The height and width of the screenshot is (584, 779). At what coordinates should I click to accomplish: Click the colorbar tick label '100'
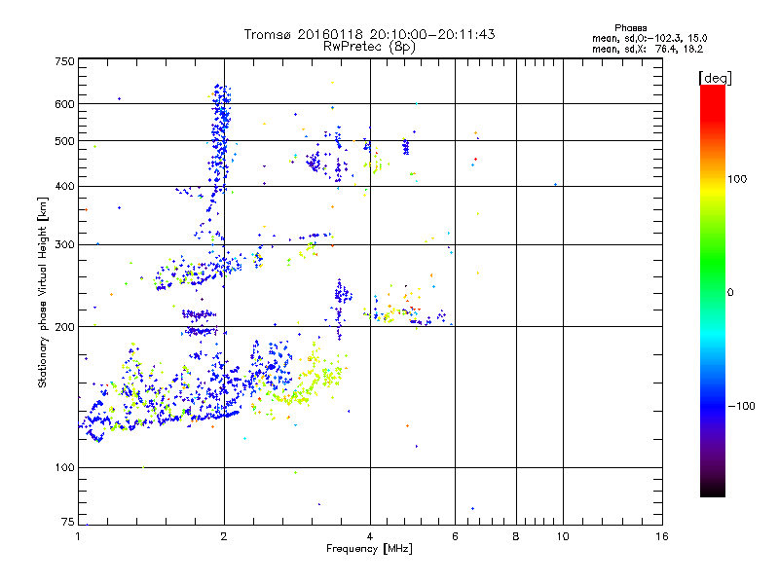coord(737,179)
